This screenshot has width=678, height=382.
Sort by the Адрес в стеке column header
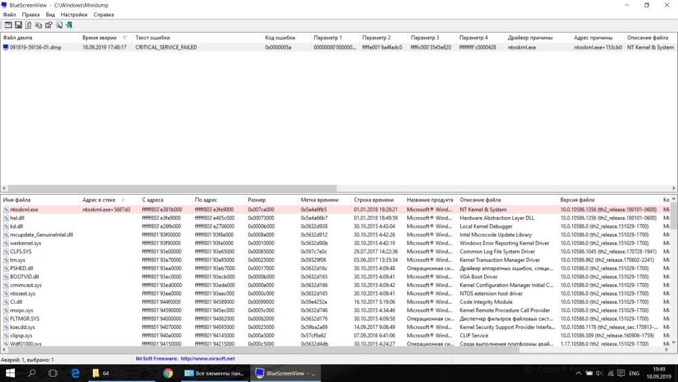point(109,200)
